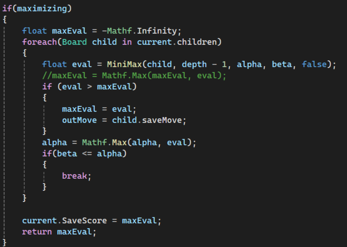
Task: Select the foreach keyword
Action: [x=40, y=42]
